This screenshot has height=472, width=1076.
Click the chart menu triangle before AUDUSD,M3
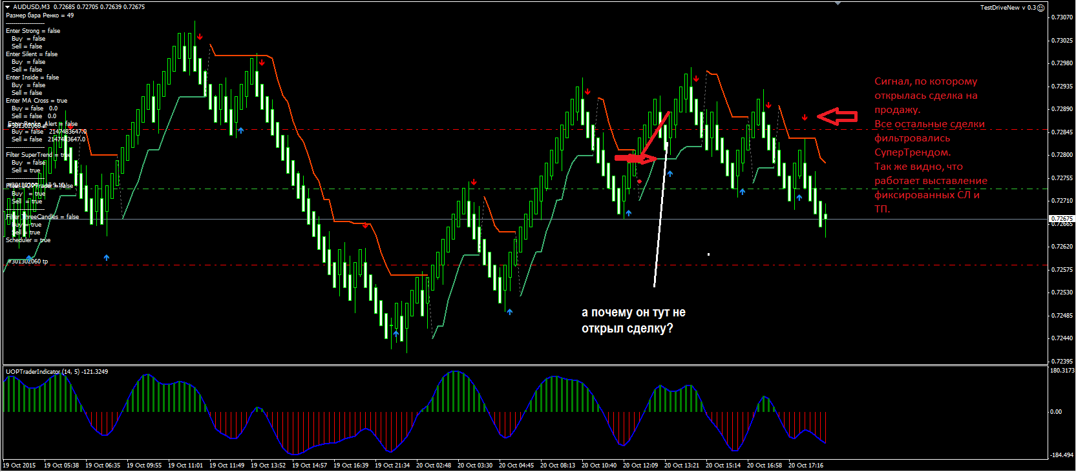pyautogui.click(x=8, y=7)
